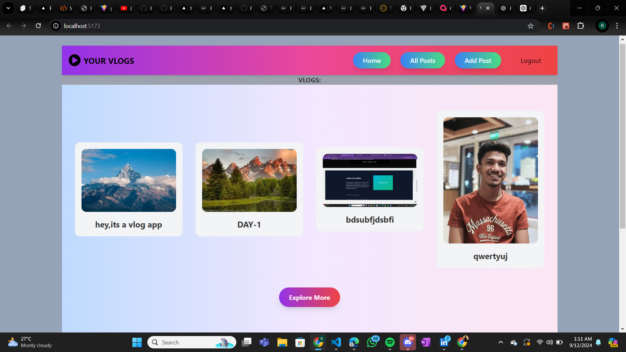Screen dimensions: 626x352
Task: Click the 'qwertyuj' person photo thumbnail
Action: click(x=491, y=181)
